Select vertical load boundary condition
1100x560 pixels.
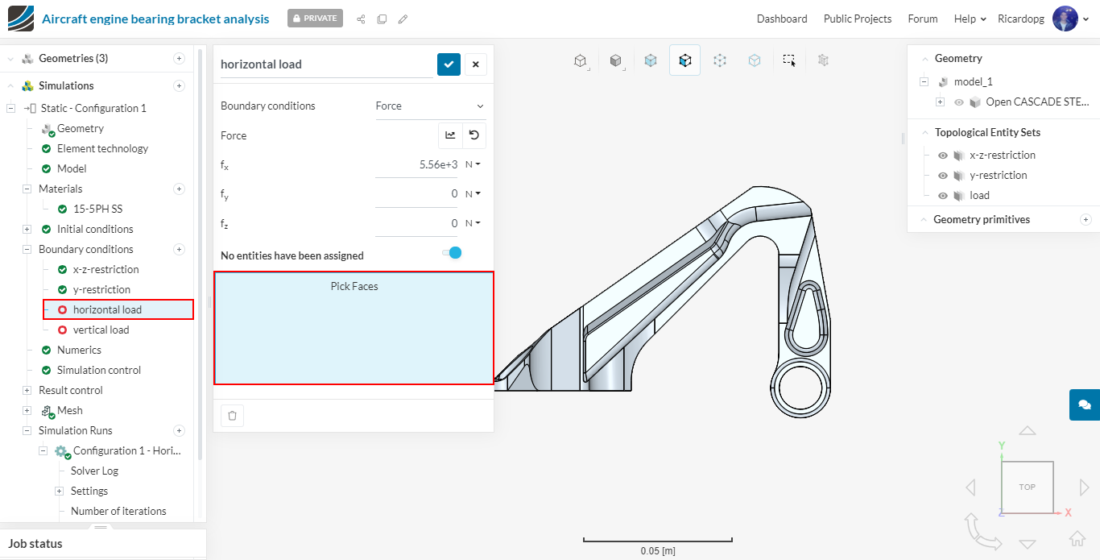coord(101,330)
